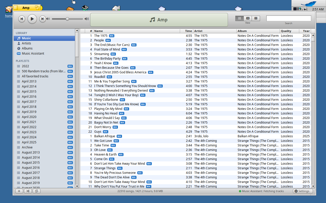Screen dimensions: 326x203
Task: Click the sidebar scrollbar up arrow
Action: [77, 31]
